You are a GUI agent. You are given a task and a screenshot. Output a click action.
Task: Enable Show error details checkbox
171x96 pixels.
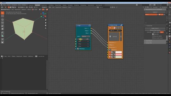[x=153, y=36]
